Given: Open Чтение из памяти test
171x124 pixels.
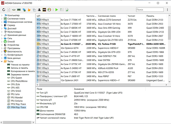Looking at the screenshot, I should [20, 65].
